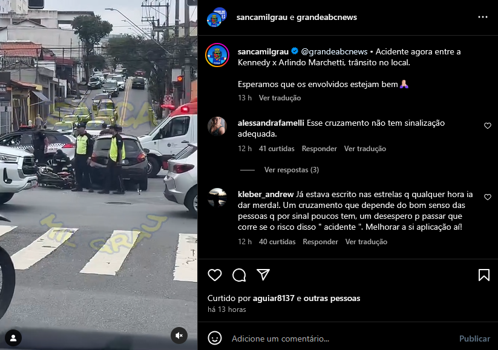Like the post with the heart icon
This screenshot has height=350, width=498.
pyautogui.click(x=215, y=275)
